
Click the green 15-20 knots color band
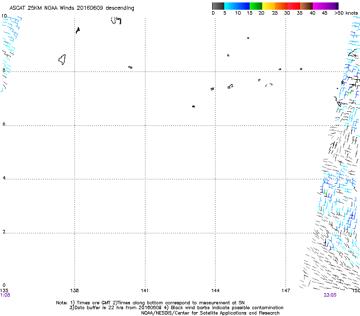256,6
